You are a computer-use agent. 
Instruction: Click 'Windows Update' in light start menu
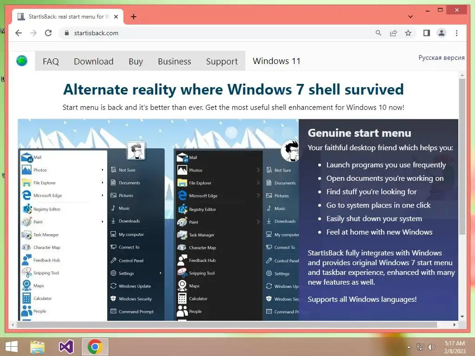[x=135, y=286]
